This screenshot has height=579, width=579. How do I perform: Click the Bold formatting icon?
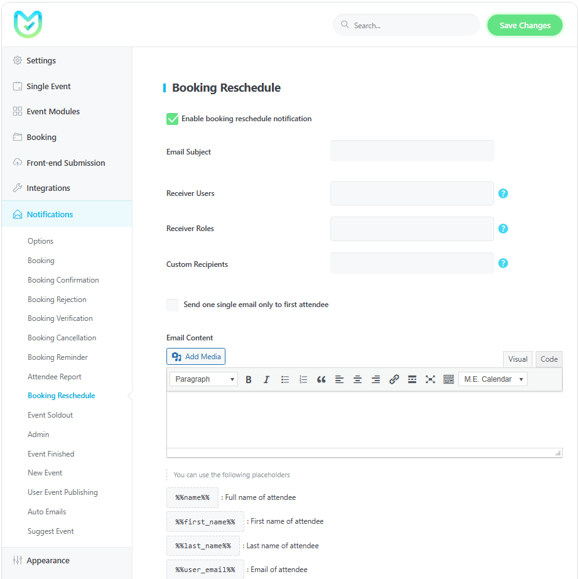click(249, 379)
